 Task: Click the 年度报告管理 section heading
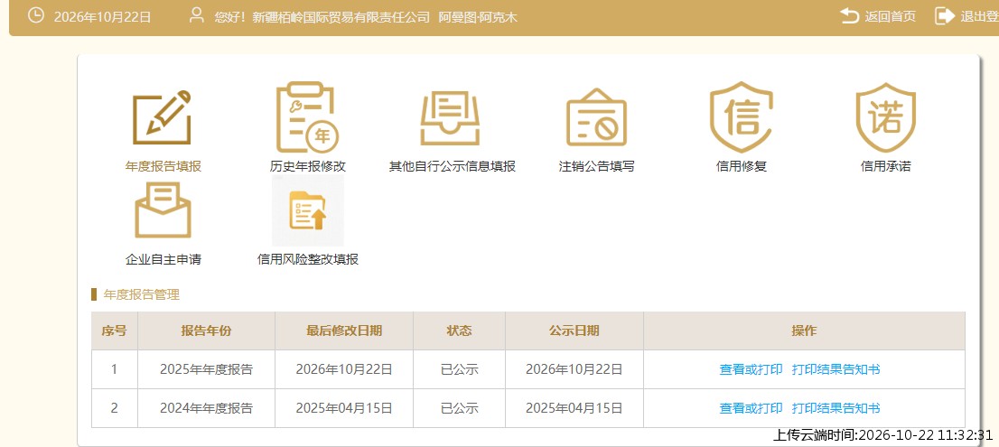(142, 294)
